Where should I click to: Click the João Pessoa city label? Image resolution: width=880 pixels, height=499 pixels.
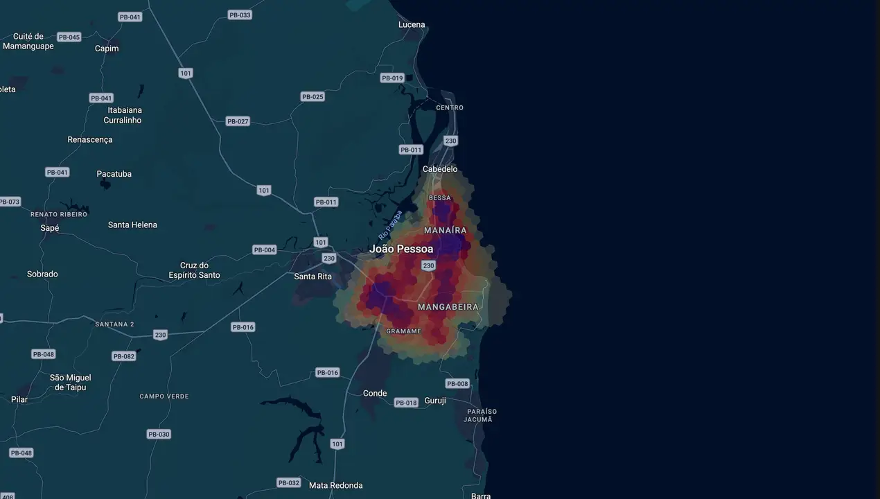coord(401,249)
